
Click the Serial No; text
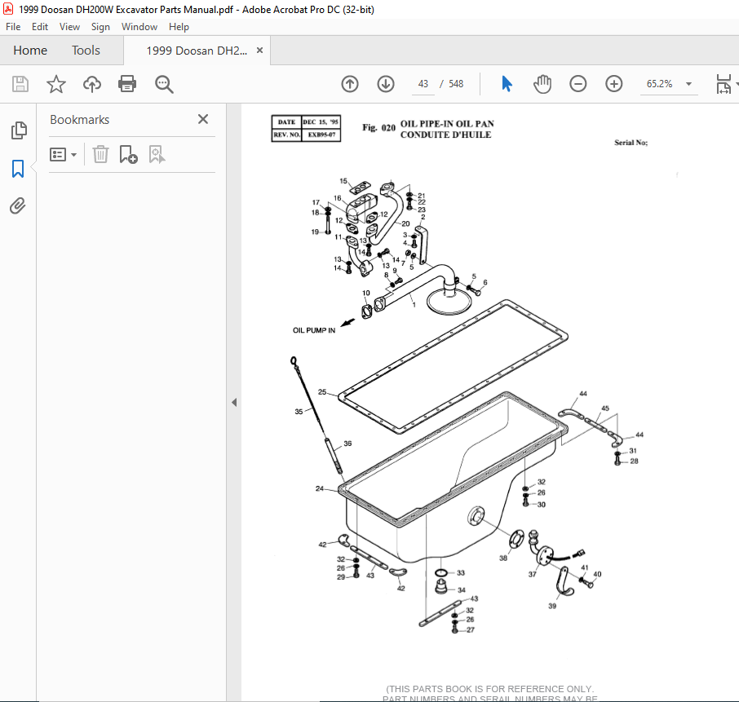pyautogui.click(x=631, y=143)
